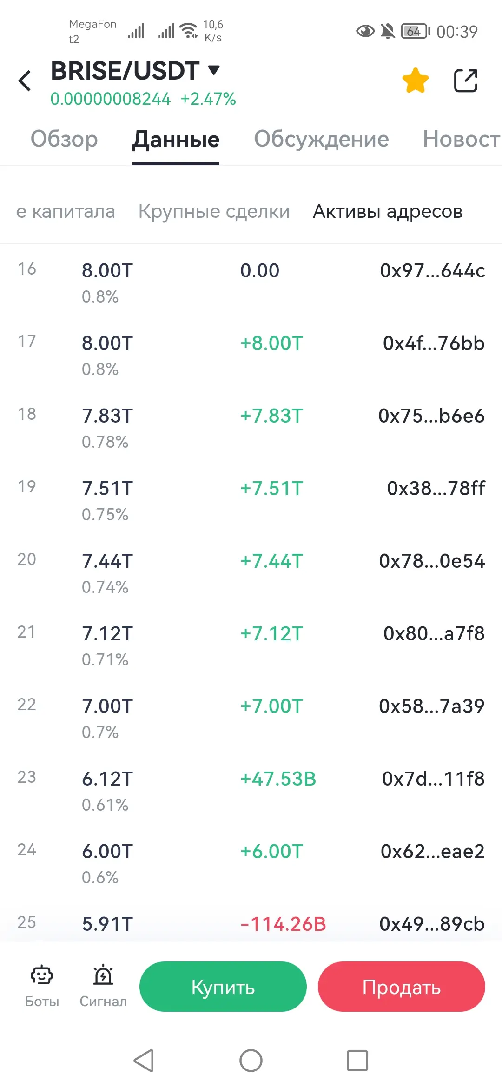Tap the Купить green button

pos(223,987)
